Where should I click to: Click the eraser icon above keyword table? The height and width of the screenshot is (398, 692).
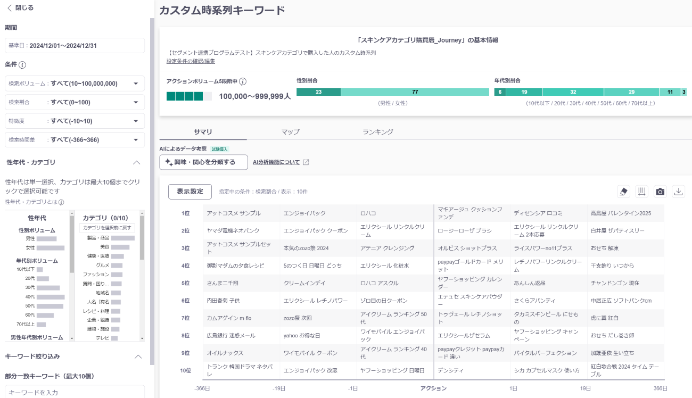point(623,192)
